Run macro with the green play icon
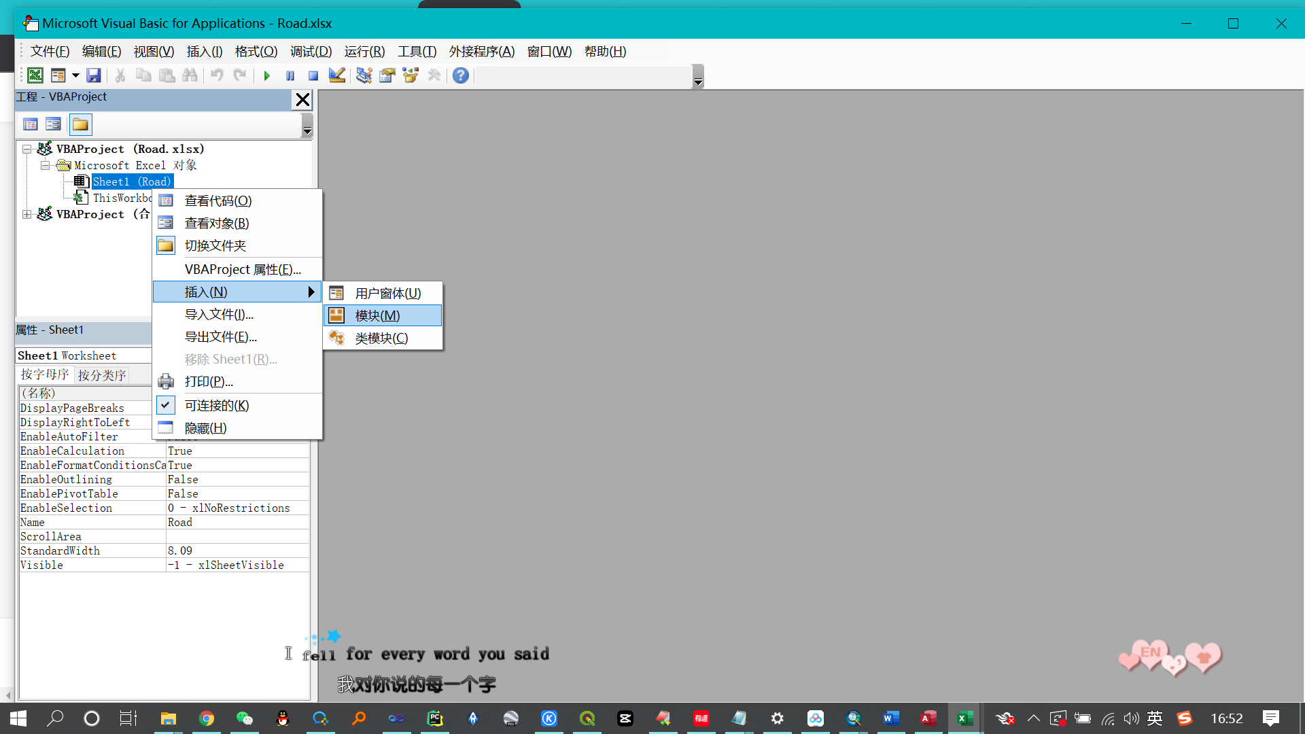The height and width of the screenshot is (734, 1305). pyautogui.click(x=267, y=75)
